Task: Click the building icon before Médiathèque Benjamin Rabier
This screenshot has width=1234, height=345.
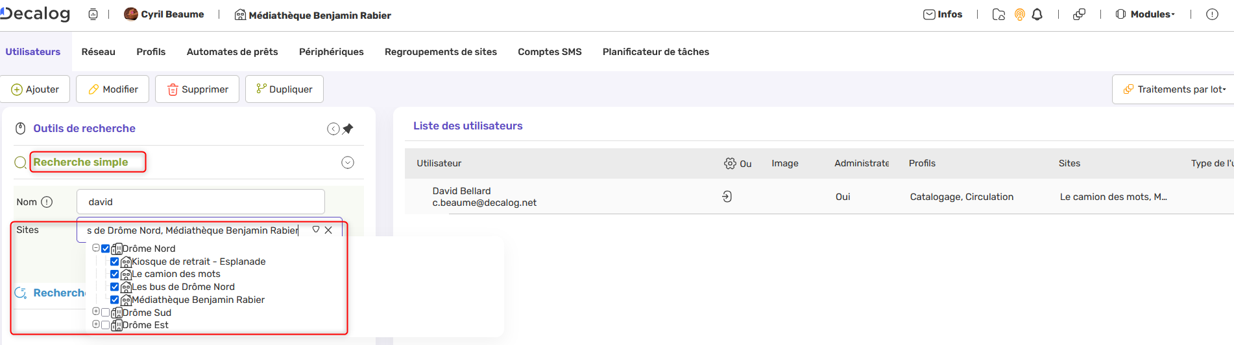Action: 240,15
